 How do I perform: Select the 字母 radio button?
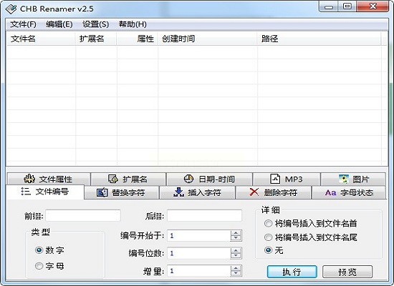[39, 266]
